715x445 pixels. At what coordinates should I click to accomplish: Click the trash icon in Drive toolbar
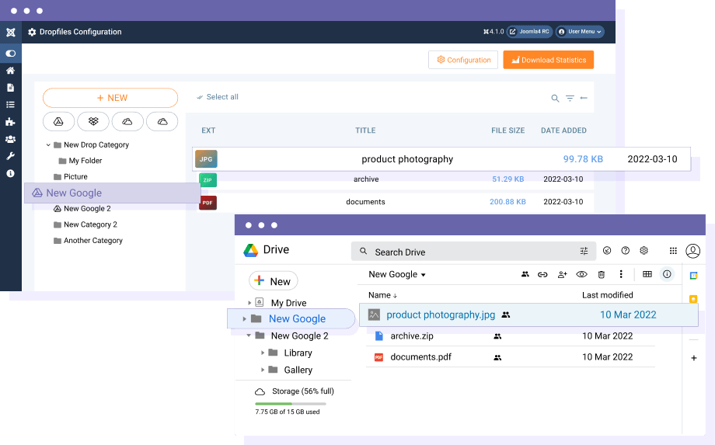[601, 274]
